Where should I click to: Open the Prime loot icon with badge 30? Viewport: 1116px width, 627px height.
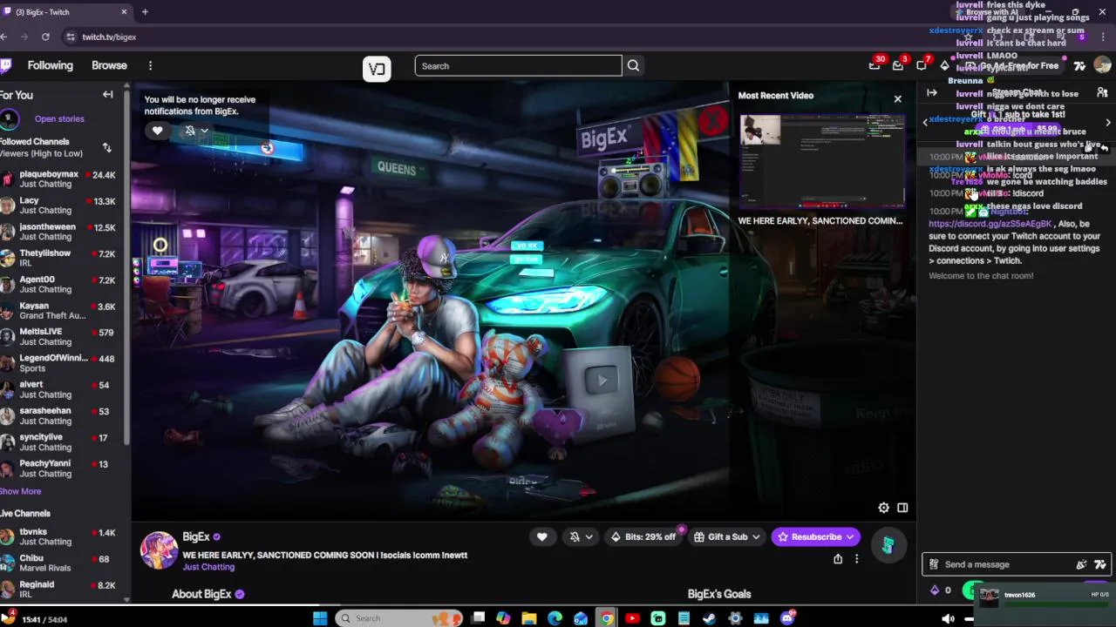[x=874, y=65]
